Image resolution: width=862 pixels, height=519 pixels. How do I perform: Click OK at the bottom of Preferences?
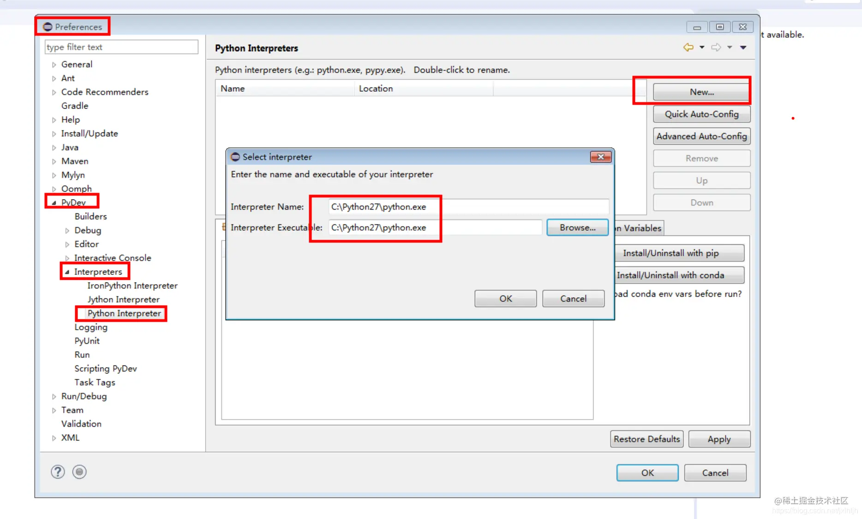(647, 473)
